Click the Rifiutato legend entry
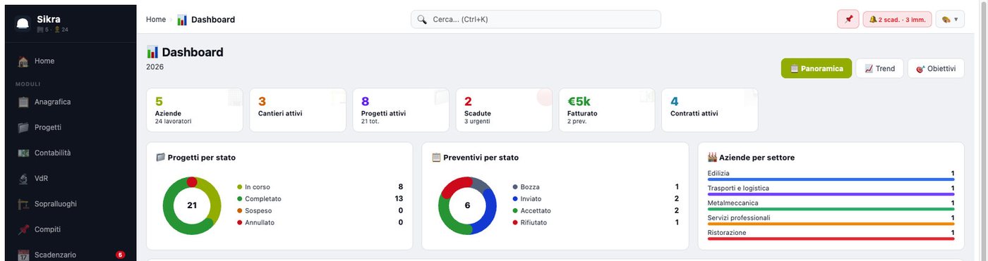The width and height of the screenshot is (988, 261). point(596,222)
